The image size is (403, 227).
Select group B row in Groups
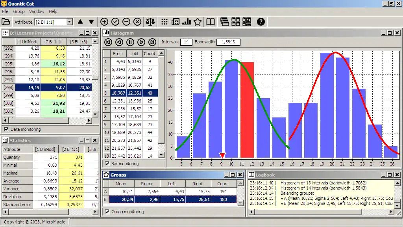[170, 199]
